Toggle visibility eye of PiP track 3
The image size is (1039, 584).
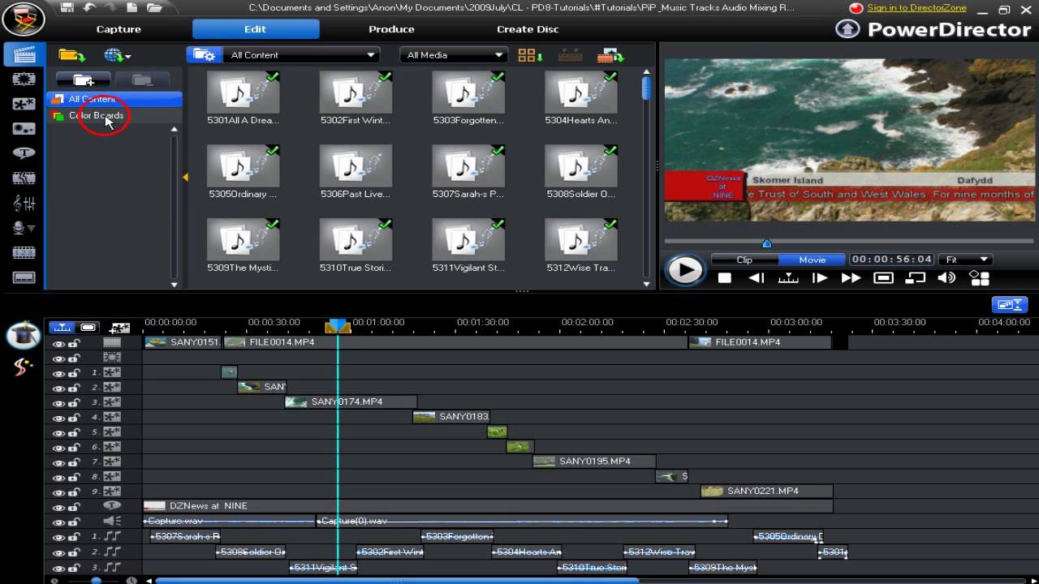click(58, 403)
